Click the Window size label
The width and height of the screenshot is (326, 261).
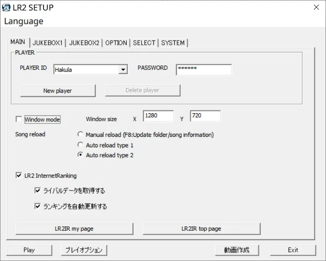point(101,119)
